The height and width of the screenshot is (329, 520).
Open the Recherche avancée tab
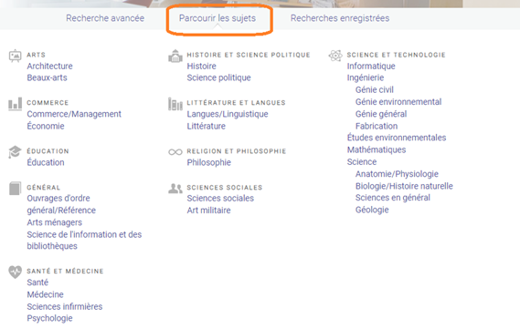105,18
